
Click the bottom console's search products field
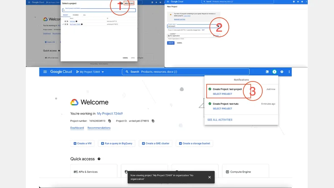185,71
